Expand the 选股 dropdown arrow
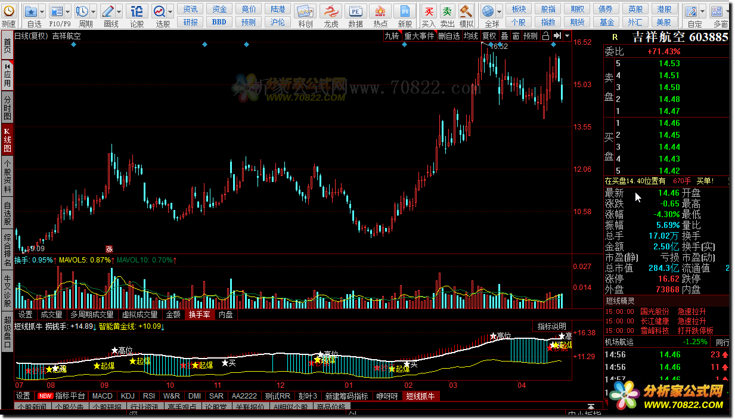 click(x=170, y=11)
